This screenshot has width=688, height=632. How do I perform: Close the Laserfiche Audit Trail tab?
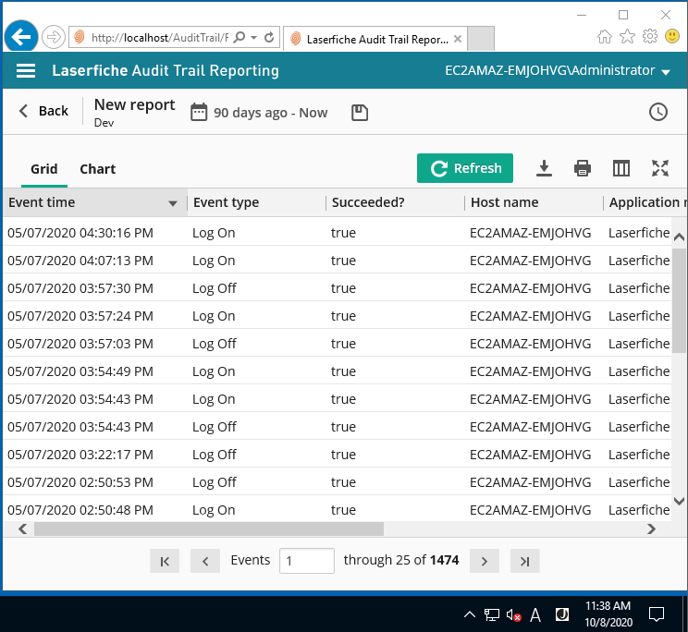pyautogui.click(x=458, y=39)
